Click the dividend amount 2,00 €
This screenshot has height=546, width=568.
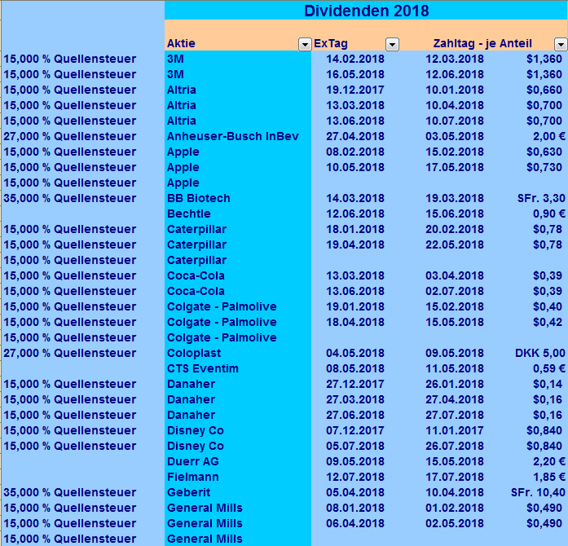(548, 136)
